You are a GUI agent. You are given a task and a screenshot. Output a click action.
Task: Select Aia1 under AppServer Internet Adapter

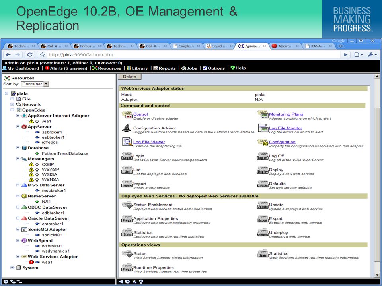[46, 121]
